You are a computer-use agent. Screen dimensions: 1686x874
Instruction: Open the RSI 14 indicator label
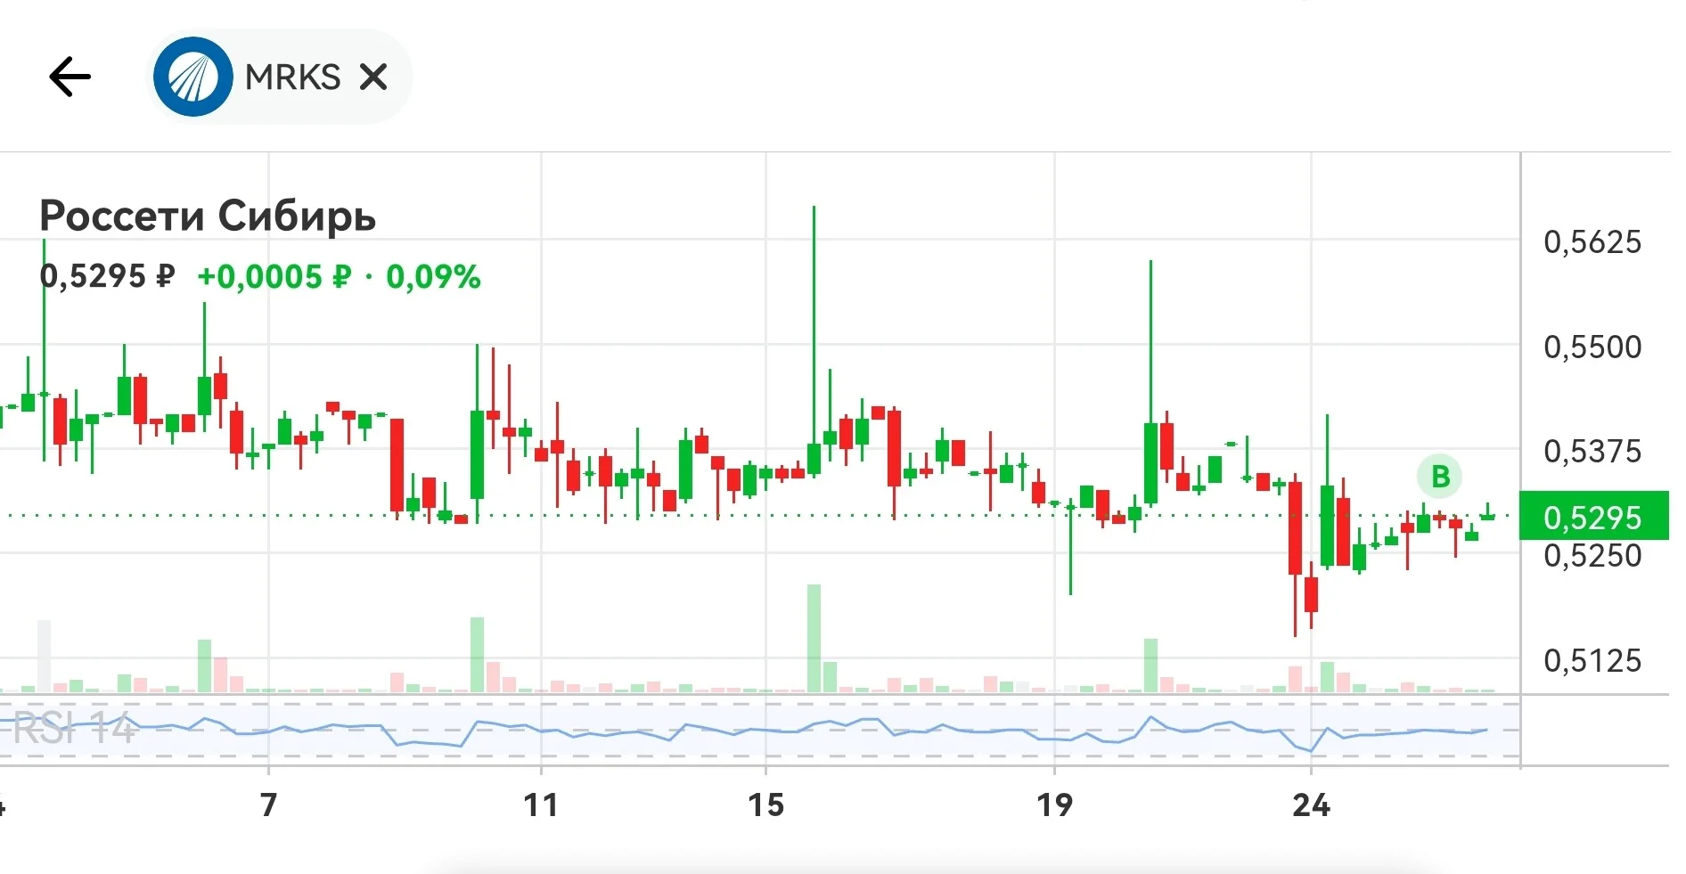tap(74, 730)
